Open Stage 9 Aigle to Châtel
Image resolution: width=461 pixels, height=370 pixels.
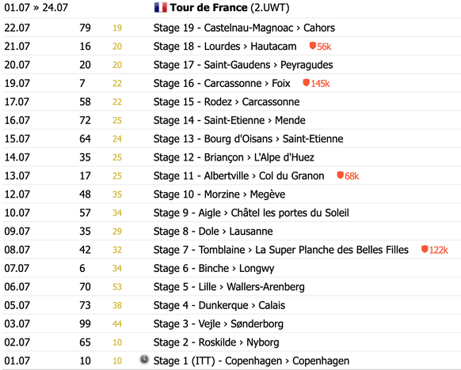pos(251,213)
